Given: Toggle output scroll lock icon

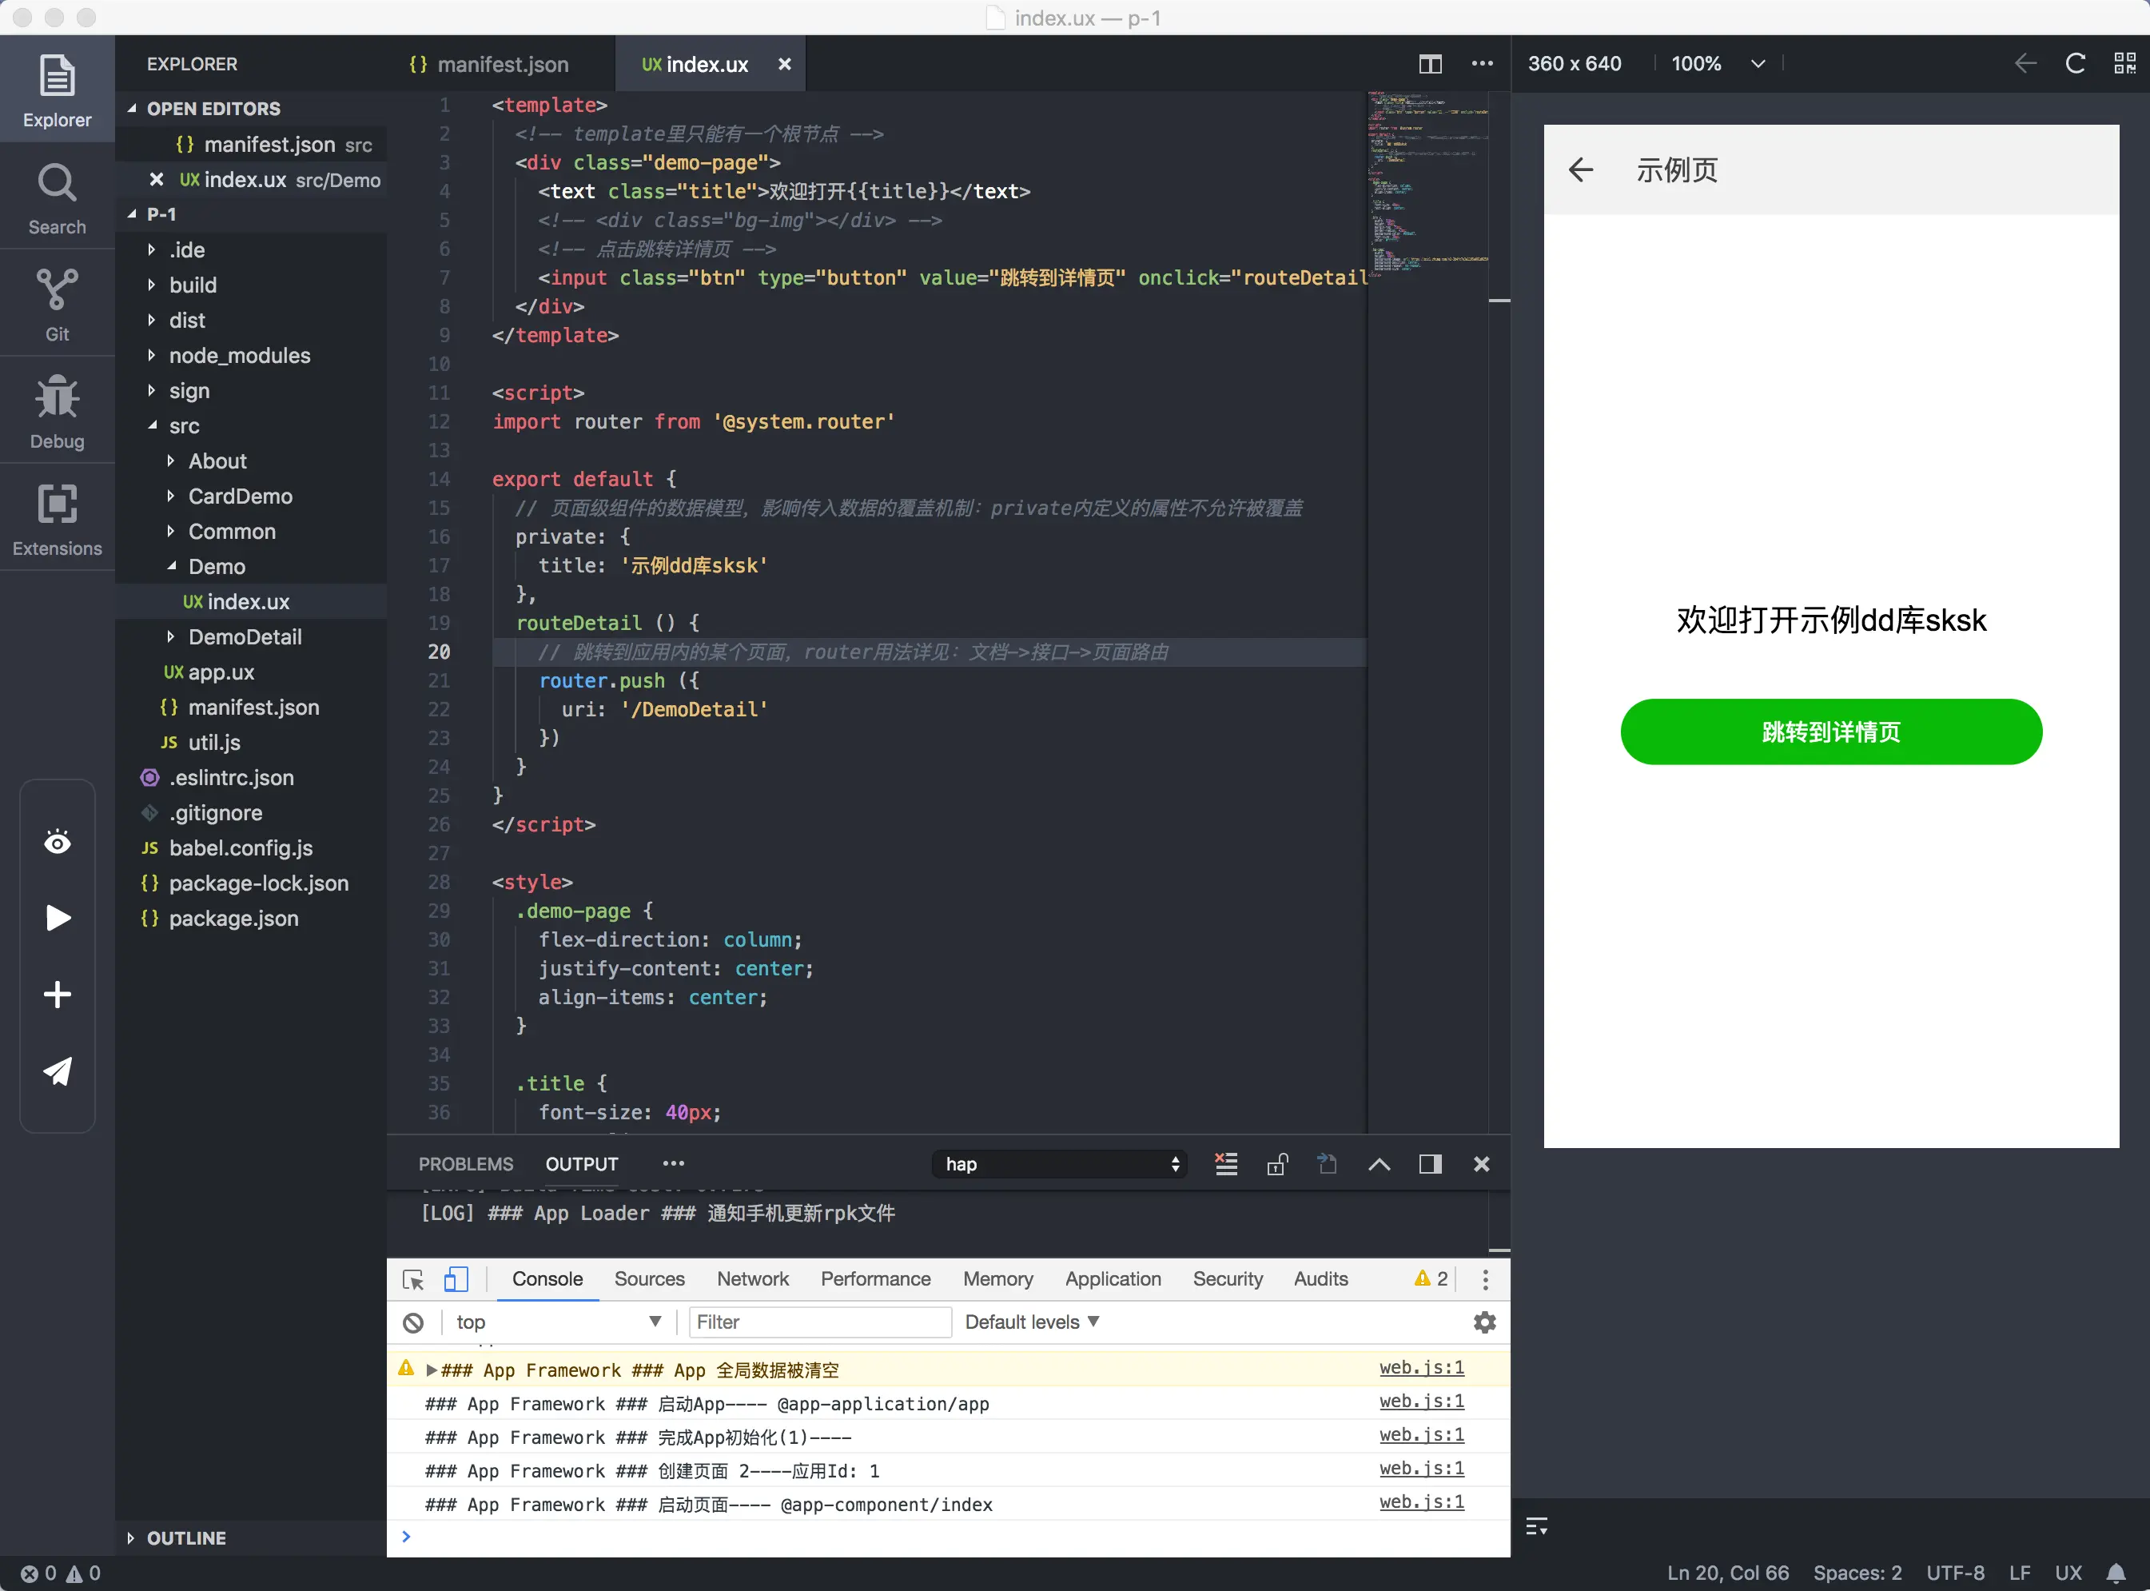Looking at the screenshot, I should (x=1276, y=1164).
